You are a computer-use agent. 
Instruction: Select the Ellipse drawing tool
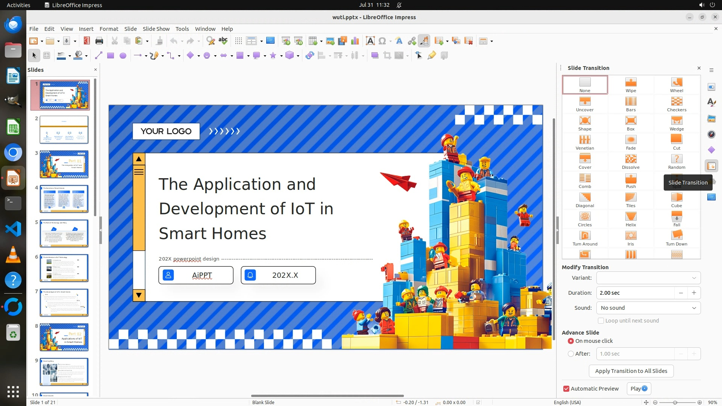[x=123, y=56]
